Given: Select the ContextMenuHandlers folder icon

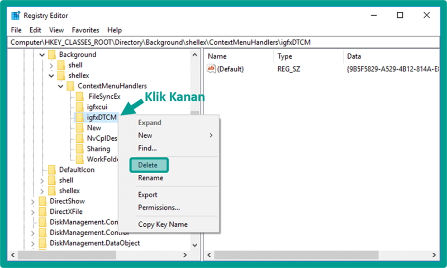Looking at the screenshot, I should (70, 86).
